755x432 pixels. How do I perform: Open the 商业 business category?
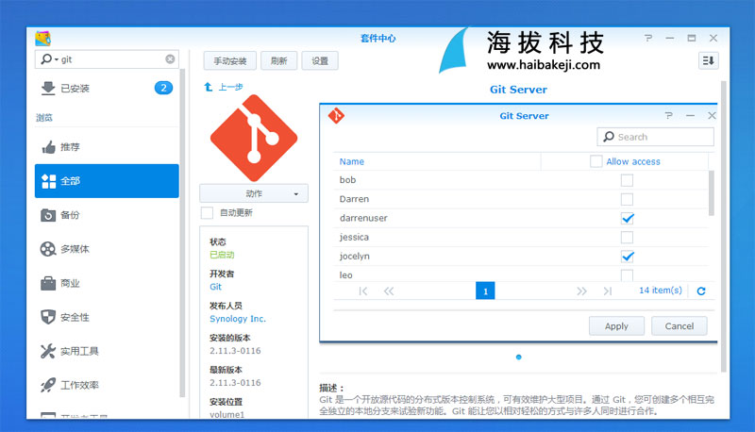[x=107, y=283]
